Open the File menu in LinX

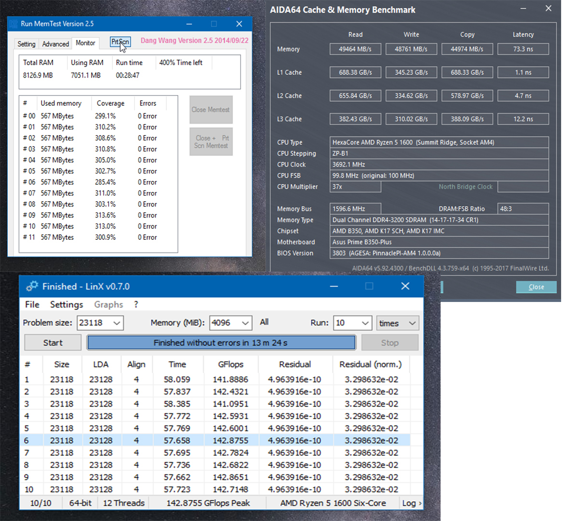32,305
